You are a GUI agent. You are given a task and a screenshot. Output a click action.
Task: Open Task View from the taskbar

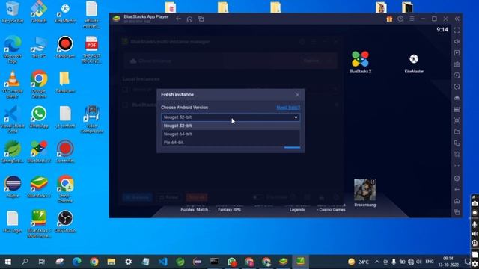click(x=42, y=262)
